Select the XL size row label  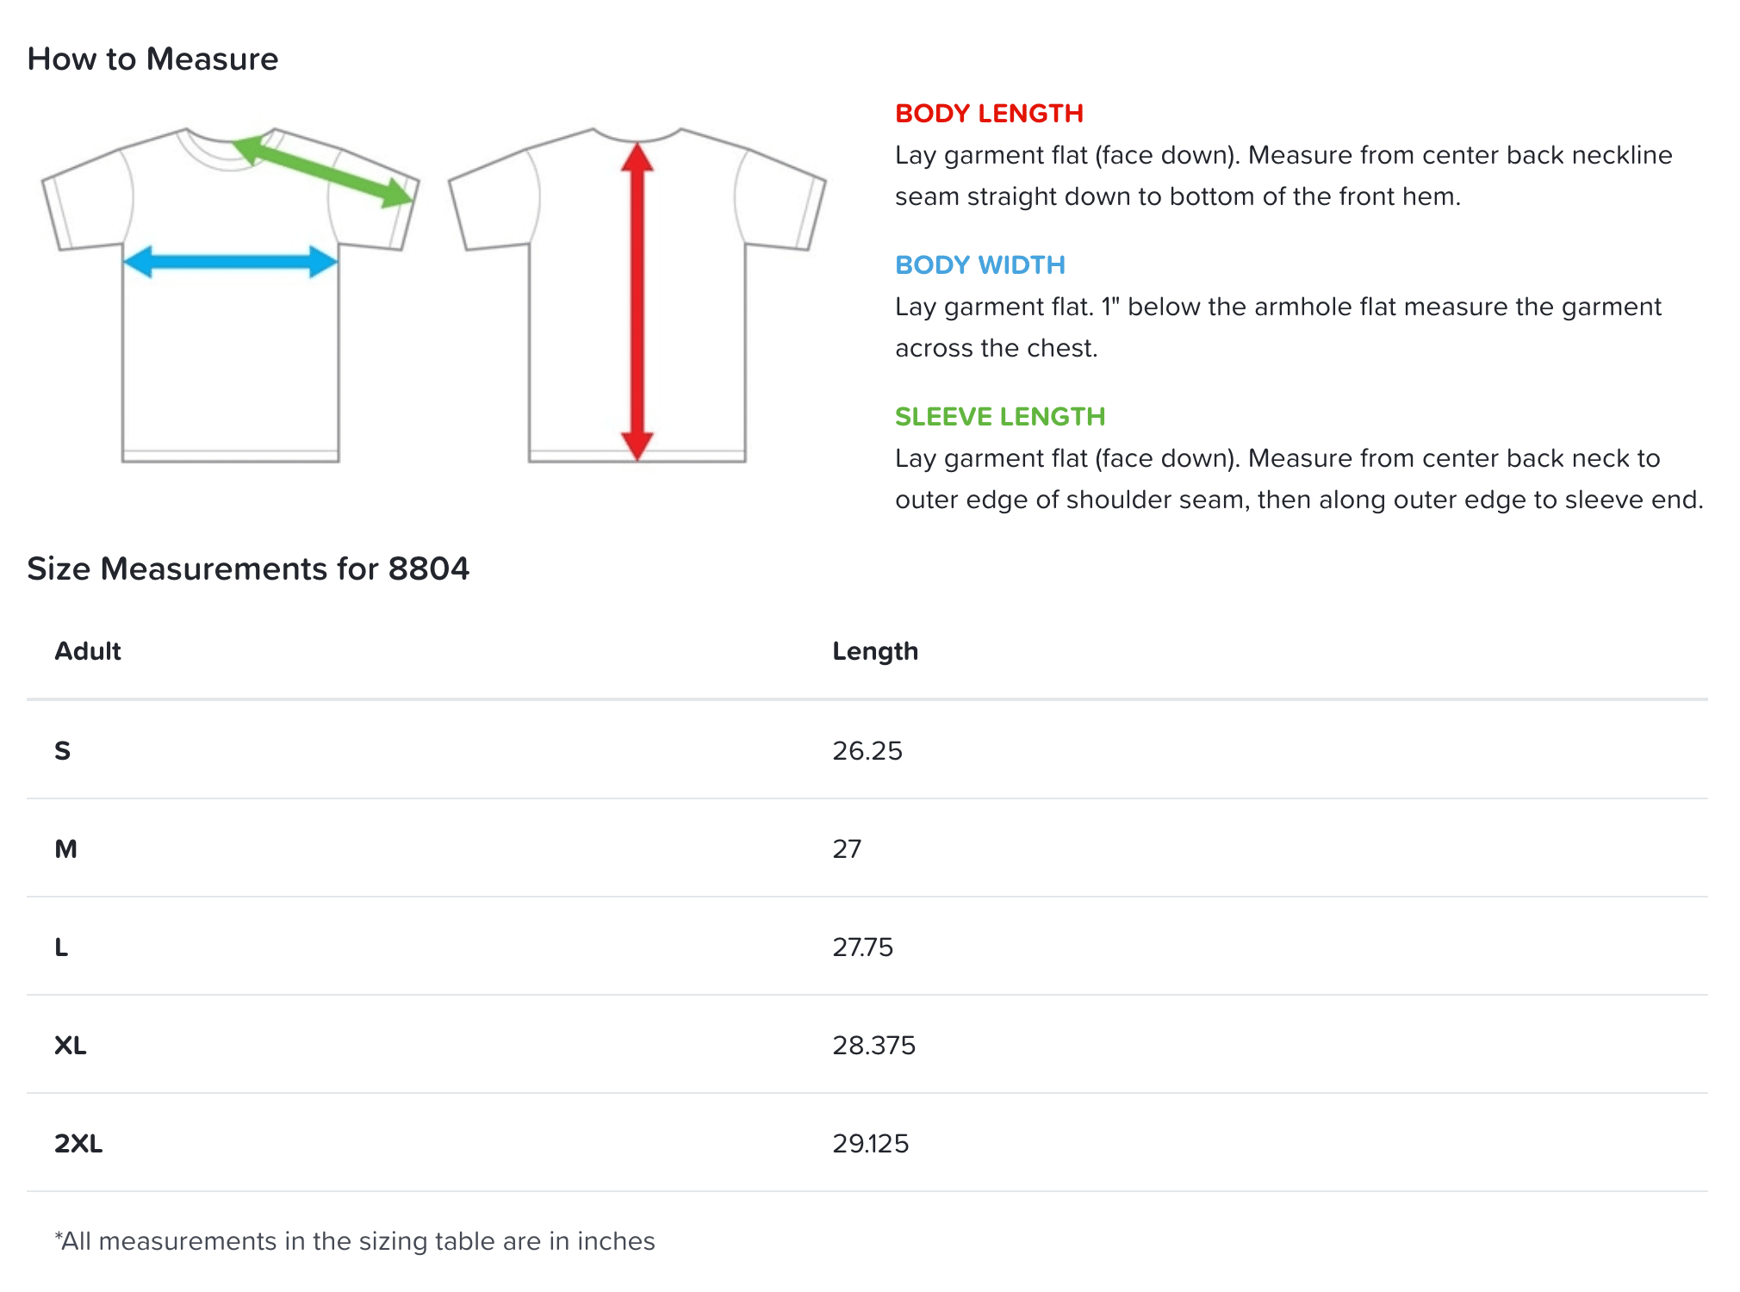point(71,1046)
